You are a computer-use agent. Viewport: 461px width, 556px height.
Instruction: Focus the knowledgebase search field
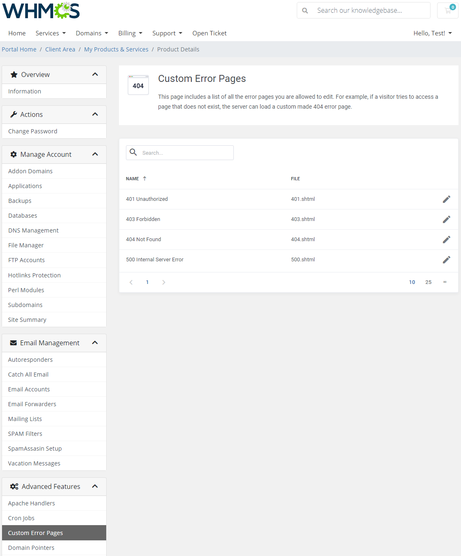click(363, 10)
